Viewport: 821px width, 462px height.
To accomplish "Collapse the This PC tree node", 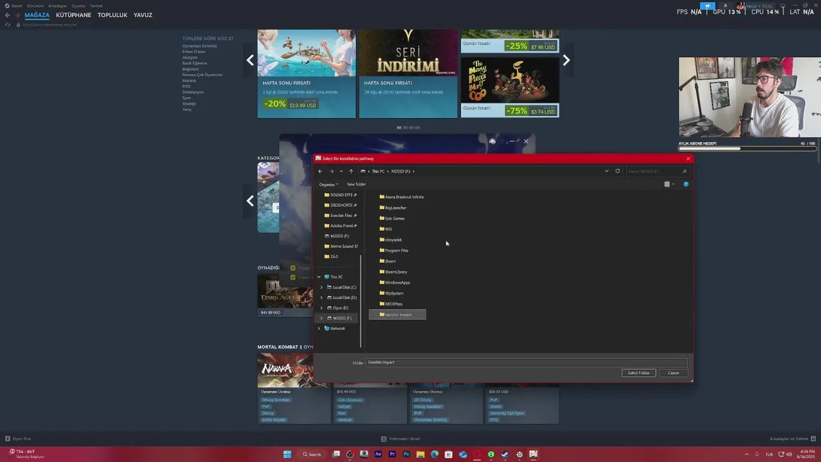I will [319, 277].
